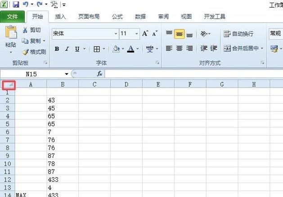The width and height of the screenshot is (283, 197).
Task: Click the font color A icon
Action: click(130, 49)
